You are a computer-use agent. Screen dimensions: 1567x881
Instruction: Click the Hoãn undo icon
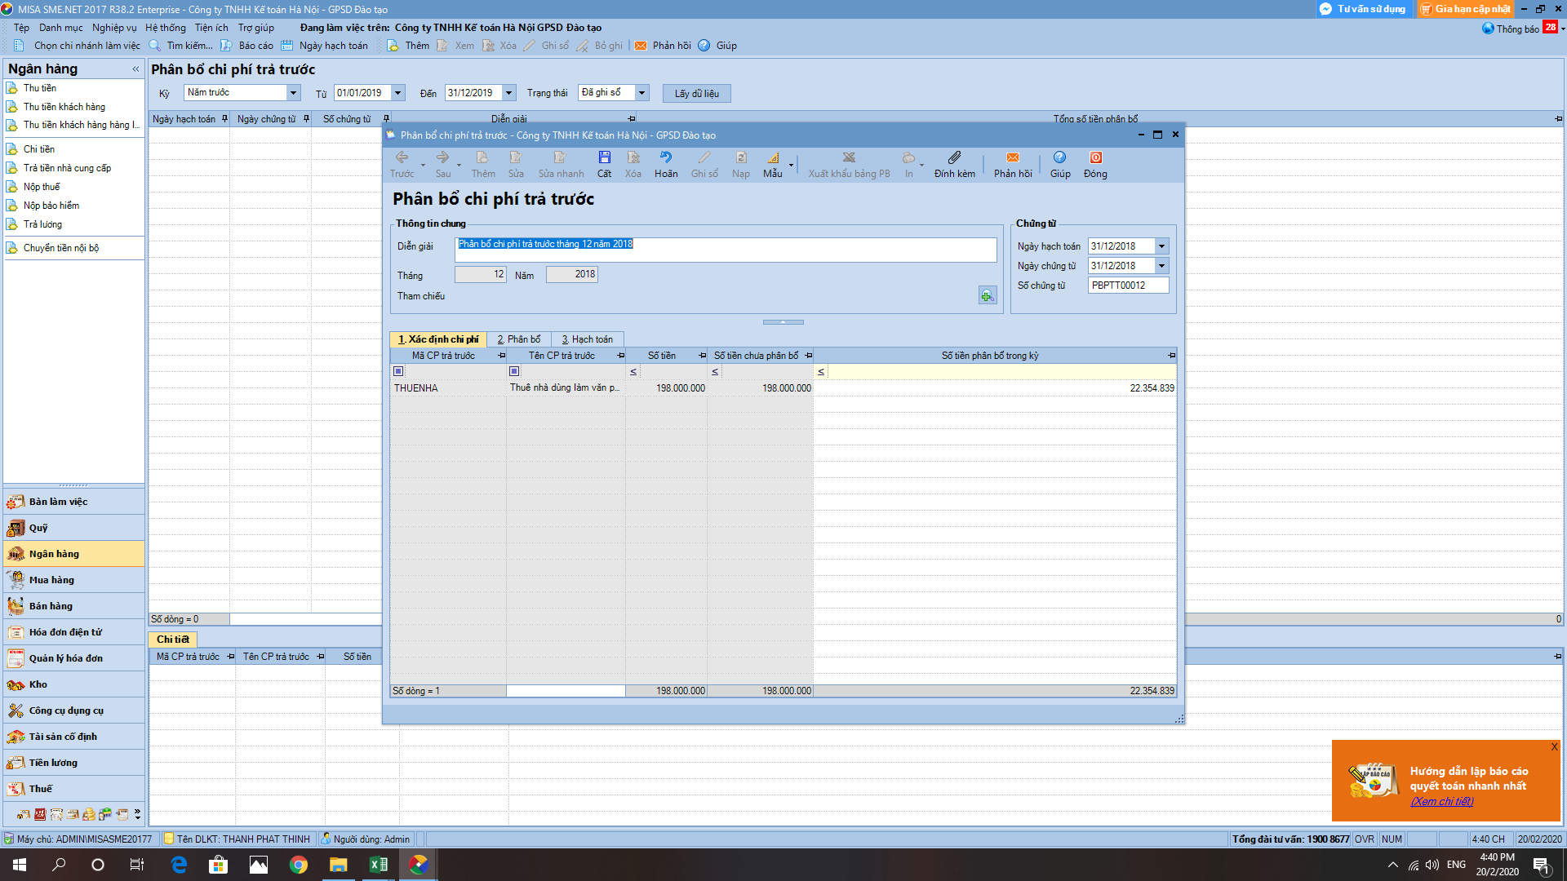665,158
